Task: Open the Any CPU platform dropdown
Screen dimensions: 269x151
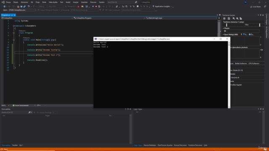Action: pos(56,7)
